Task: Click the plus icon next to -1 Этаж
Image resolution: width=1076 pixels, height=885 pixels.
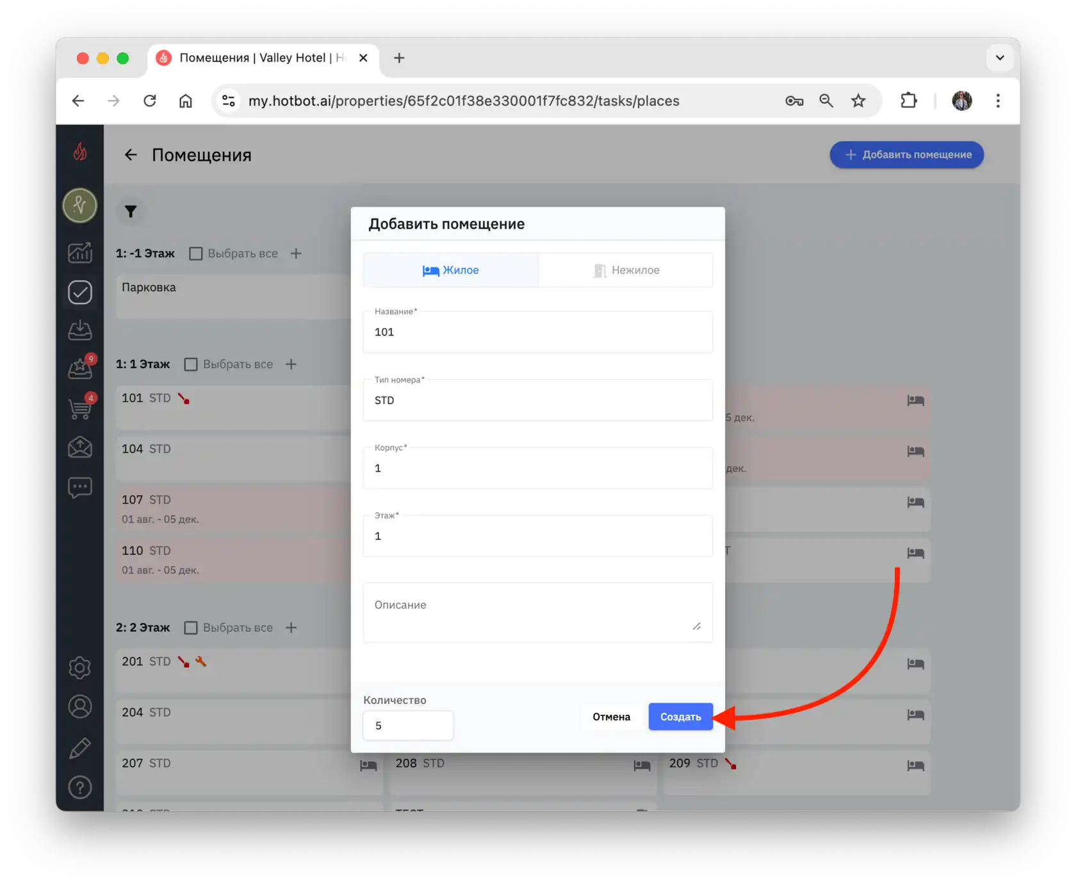Action: (296, 254)
